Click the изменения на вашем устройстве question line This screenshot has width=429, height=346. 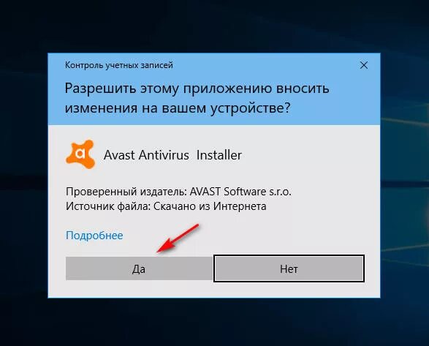(x=178, y=108)
